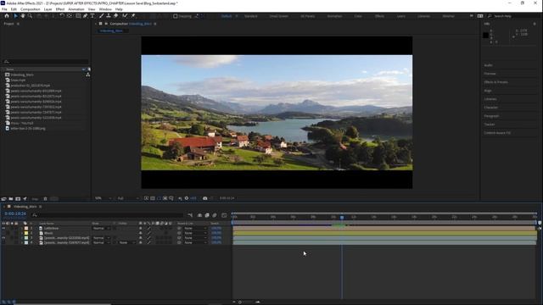Expand workspace overflow chevron menu
Viewport: 543px width, 305px height.
(472, 16)
